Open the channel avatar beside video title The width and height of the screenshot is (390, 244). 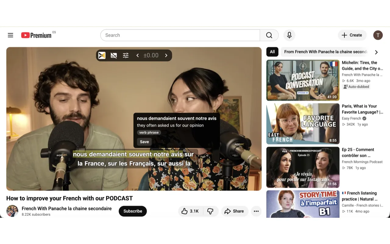click(x=12, y=211)
